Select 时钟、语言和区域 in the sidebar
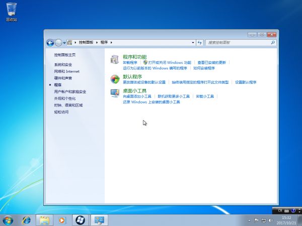302x226 pixels. [x=68, y=105]
